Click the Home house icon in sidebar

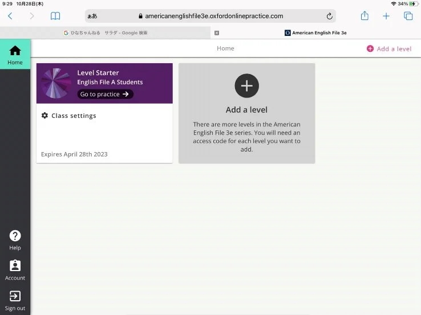(15, 51)
